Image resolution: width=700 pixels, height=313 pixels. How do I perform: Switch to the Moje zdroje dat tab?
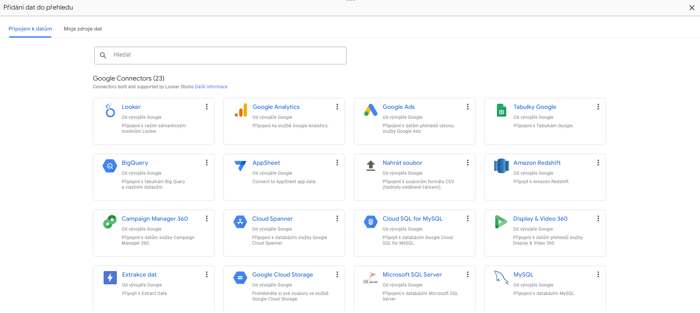(x=83, y=29)
